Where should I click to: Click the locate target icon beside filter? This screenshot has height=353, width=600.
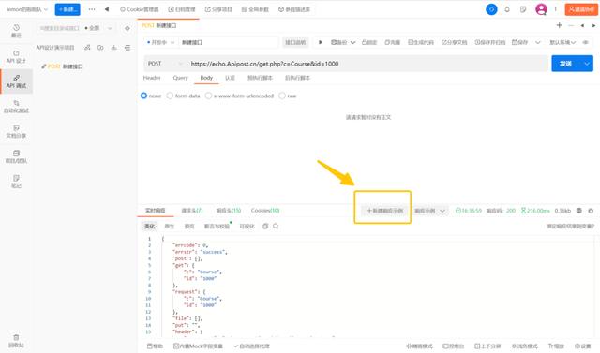pos(127,28)
